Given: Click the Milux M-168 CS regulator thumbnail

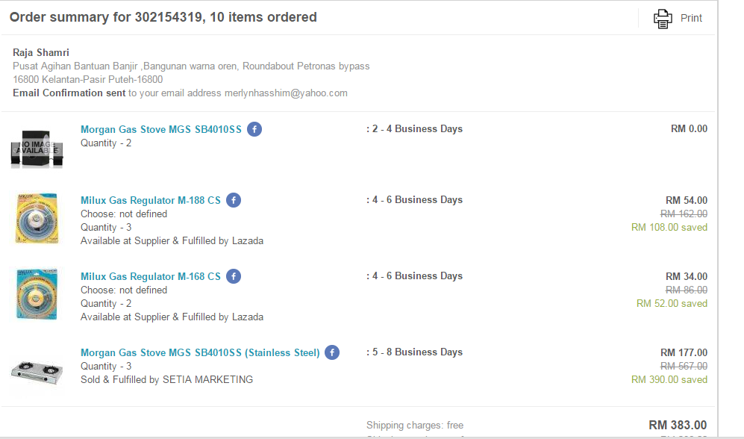Looking at the screenshot, I should pyautogui.click(x=37, y=293).
